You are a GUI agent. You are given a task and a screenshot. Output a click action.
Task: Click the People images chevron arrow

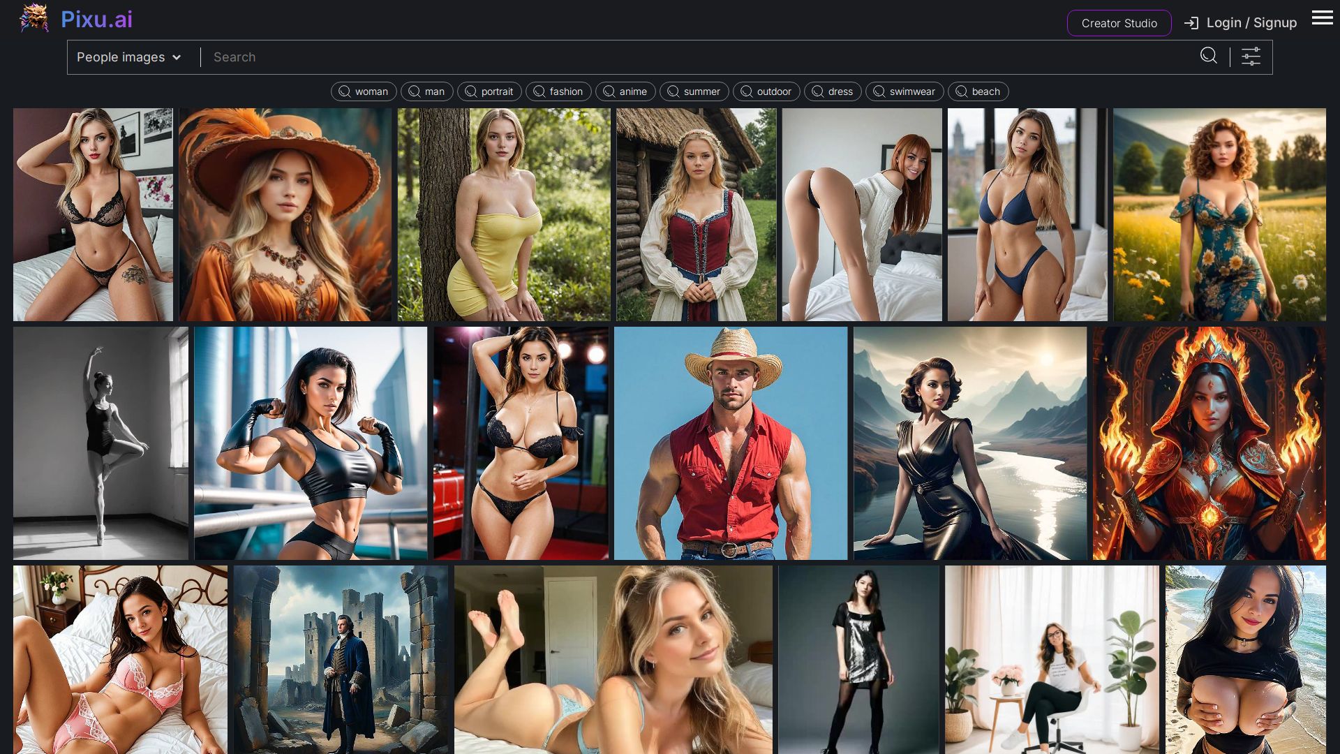pyautogui.click(x=177, y=57)
